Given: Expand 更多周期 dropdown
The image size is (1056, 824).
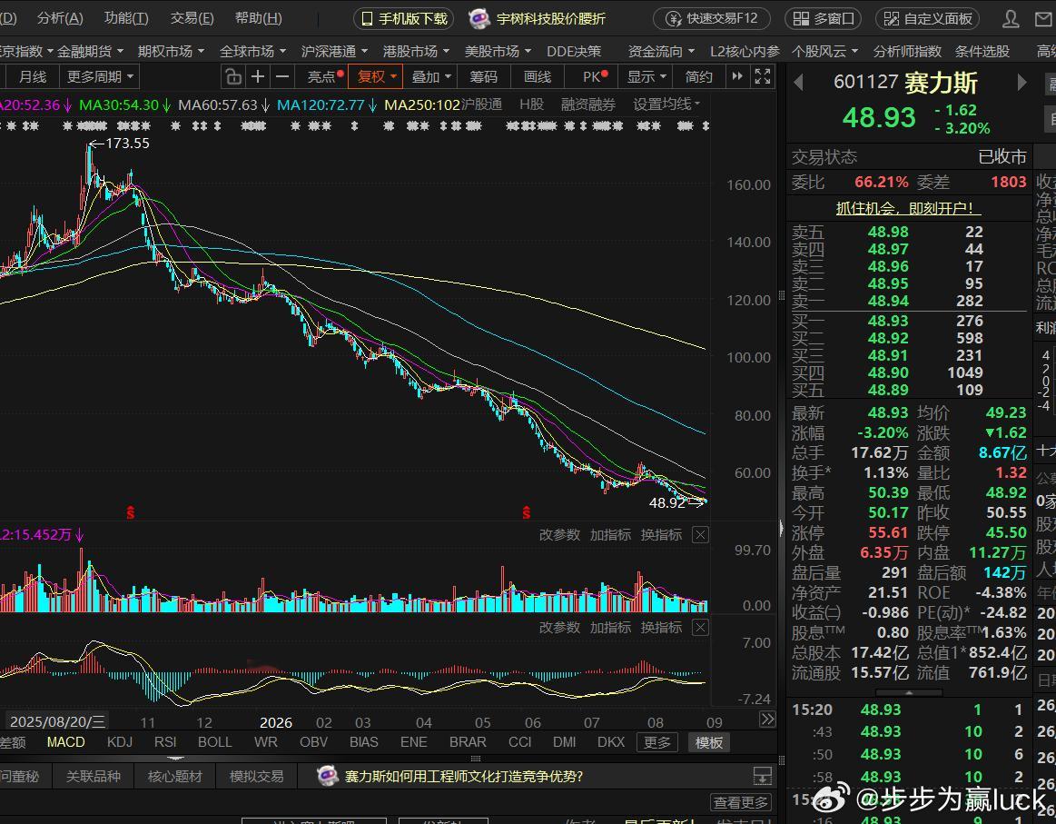Looking at the screenshot, I should (100, 77).
